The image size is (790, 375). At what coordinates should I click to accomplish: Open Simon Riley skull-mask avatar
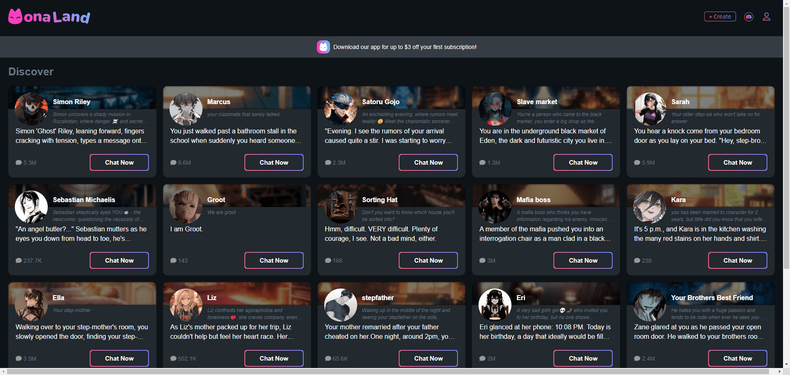(31, 109)
